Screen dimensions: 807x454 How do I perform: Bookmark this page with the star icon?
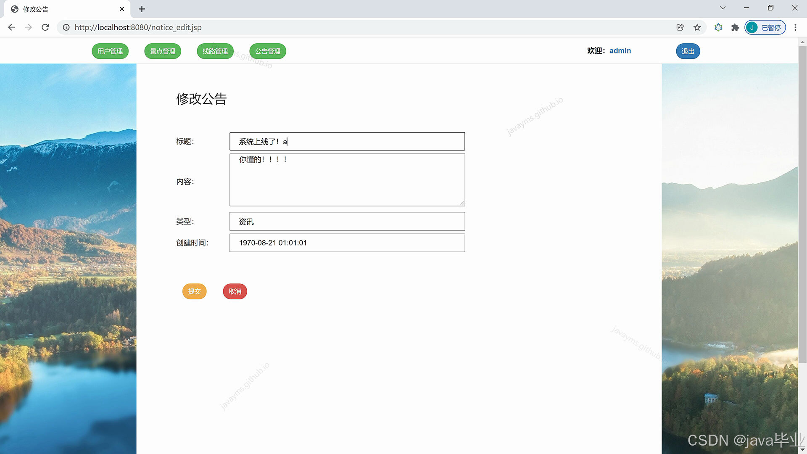click(697, 27)
